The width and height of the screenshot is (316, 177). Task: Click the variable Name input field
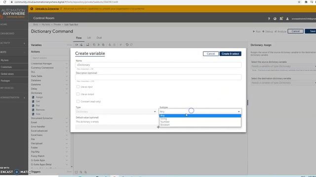(x=158, y=65)
